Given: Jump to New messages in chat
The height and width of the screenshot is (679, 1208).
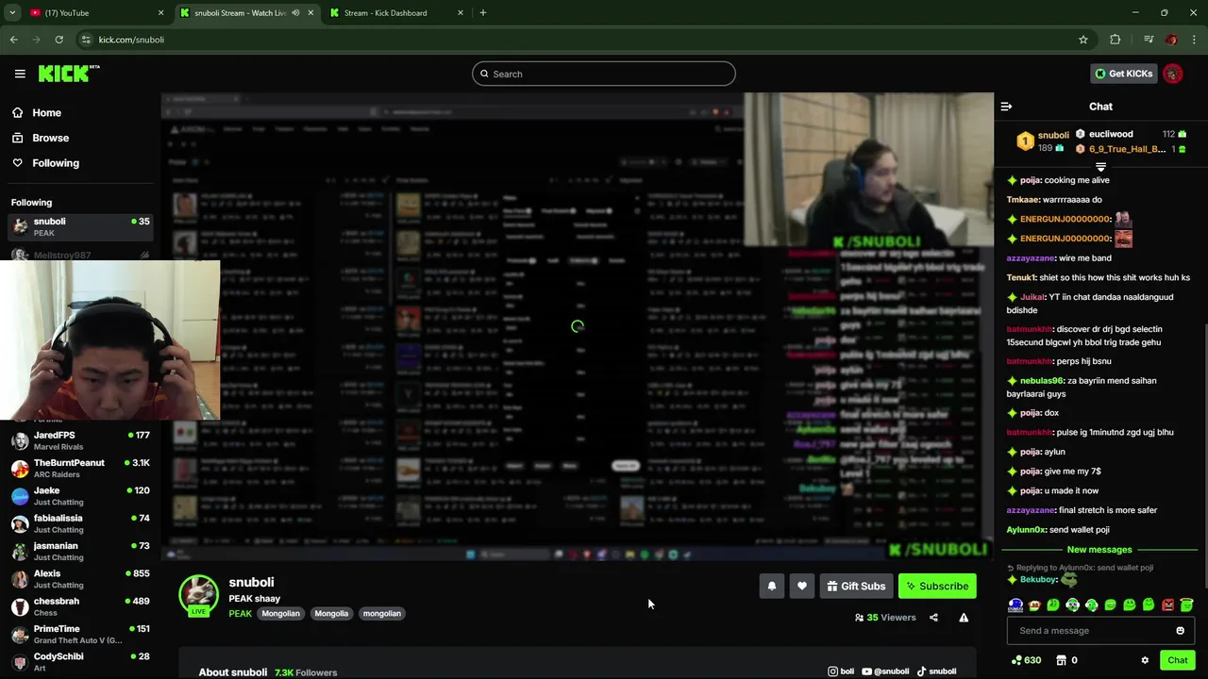Looking at the screenshot, I should [1099, 550].
